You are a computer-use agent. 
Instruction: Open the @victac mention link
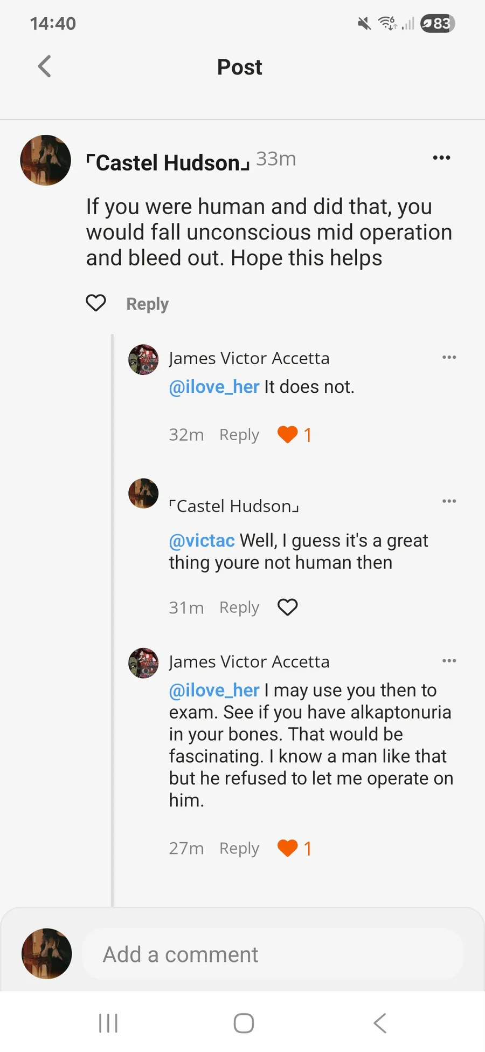202,541
